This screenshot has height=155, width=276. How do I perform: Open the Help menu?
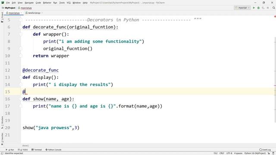[x=85, y=3]
